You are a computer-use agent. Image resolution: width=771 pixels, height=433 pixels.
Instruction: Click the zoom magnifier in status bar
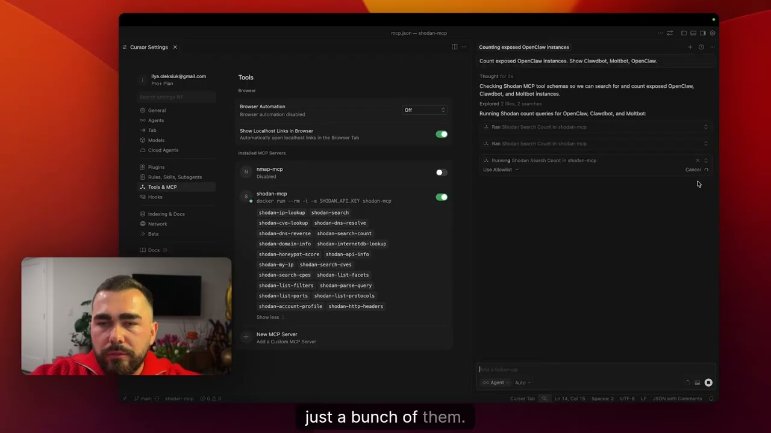545,399
